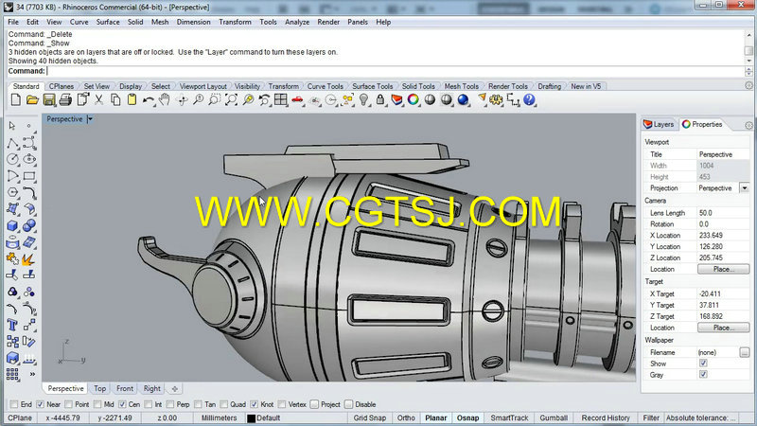Toggle the Point osnap checkbox

(x=68, y=404)
